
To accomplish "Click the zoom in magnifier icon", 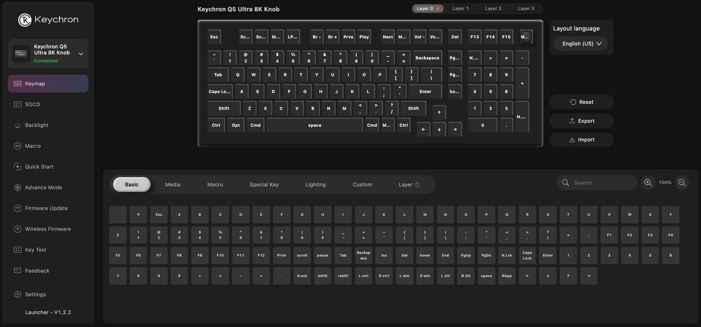I will (648, 183).
